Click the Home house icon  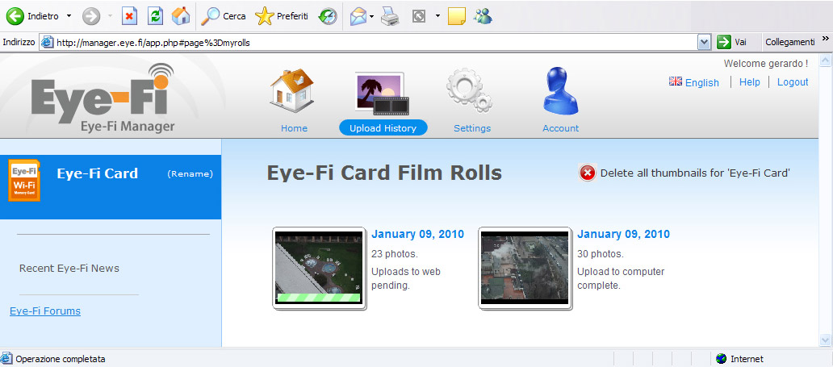[292, 90]
